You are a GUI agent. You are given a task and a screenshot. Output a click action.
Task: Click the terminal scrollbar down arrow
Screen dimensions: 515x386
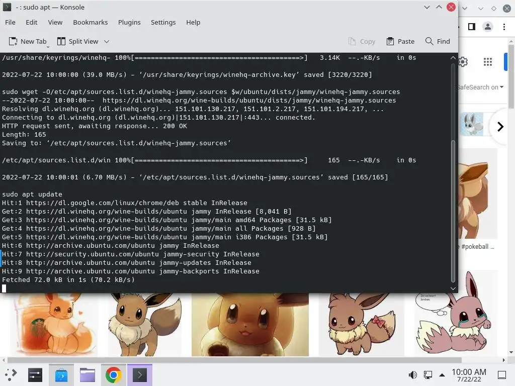pyautogui.click(x=453, y=288)
